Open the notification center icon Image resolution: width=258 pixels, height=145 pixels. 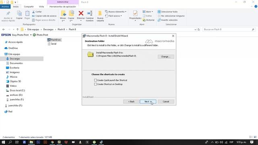tap(252, 142)
